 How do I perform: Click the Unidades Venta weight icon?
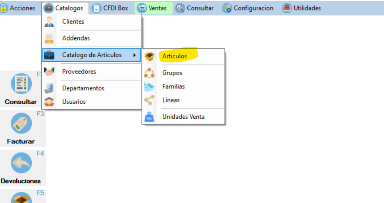coord(149,117)
